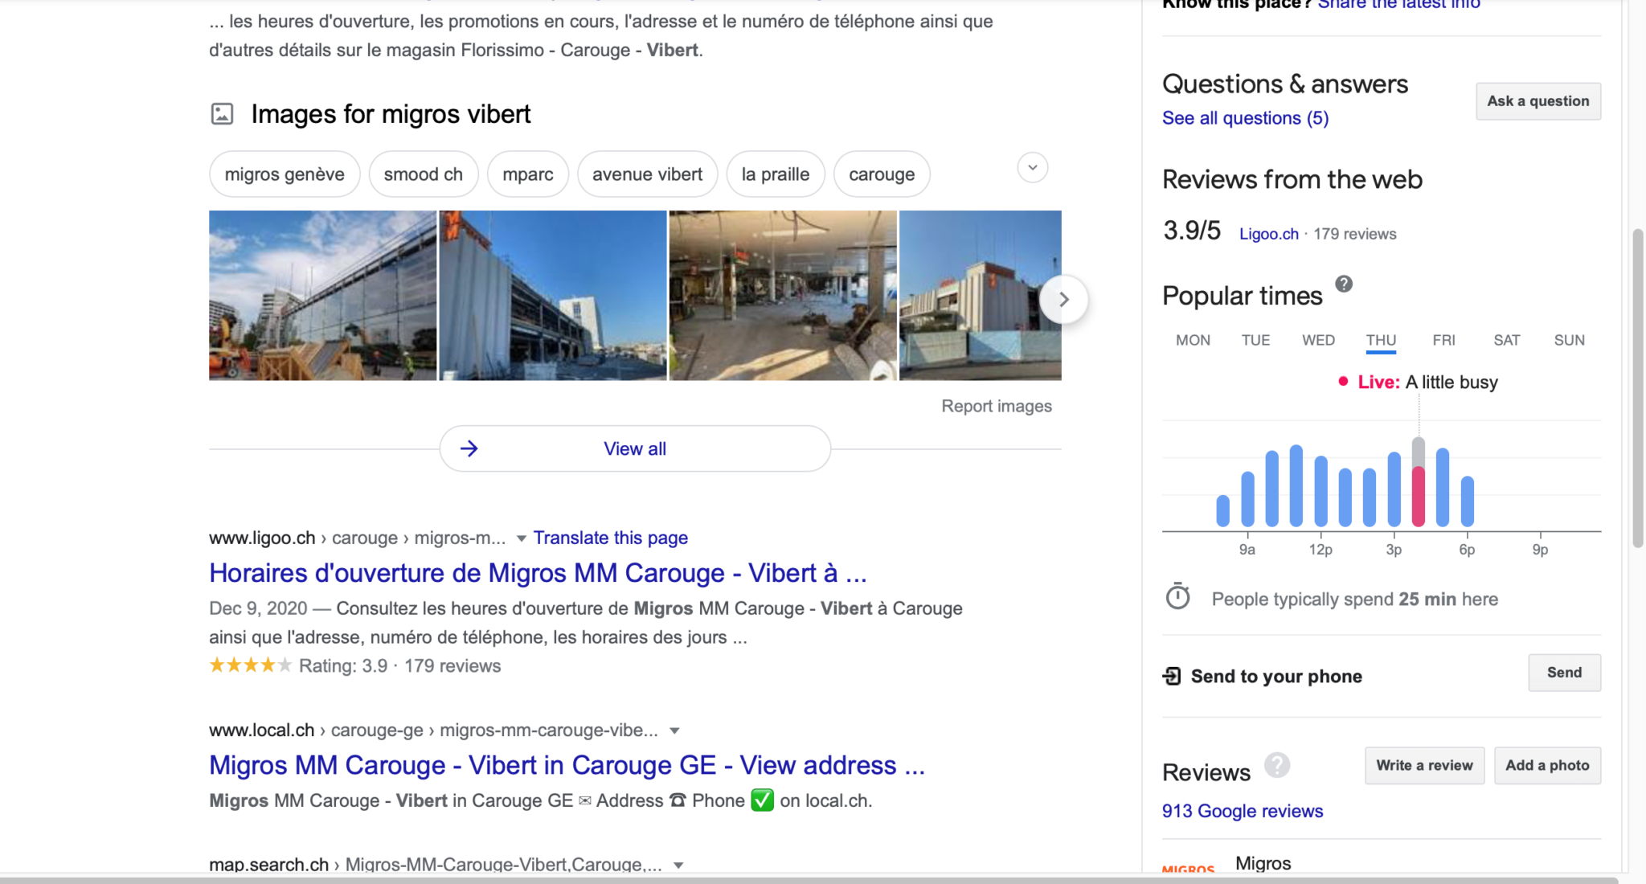Click the right arrow to see more images

(x=1064, y=298)
